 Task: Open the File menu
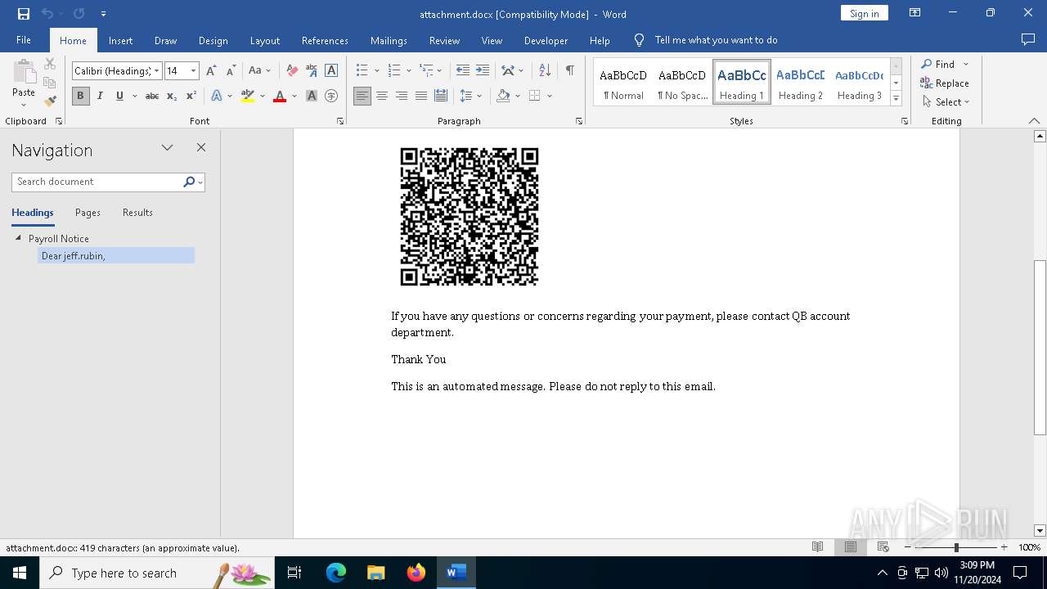click(24, 40)
